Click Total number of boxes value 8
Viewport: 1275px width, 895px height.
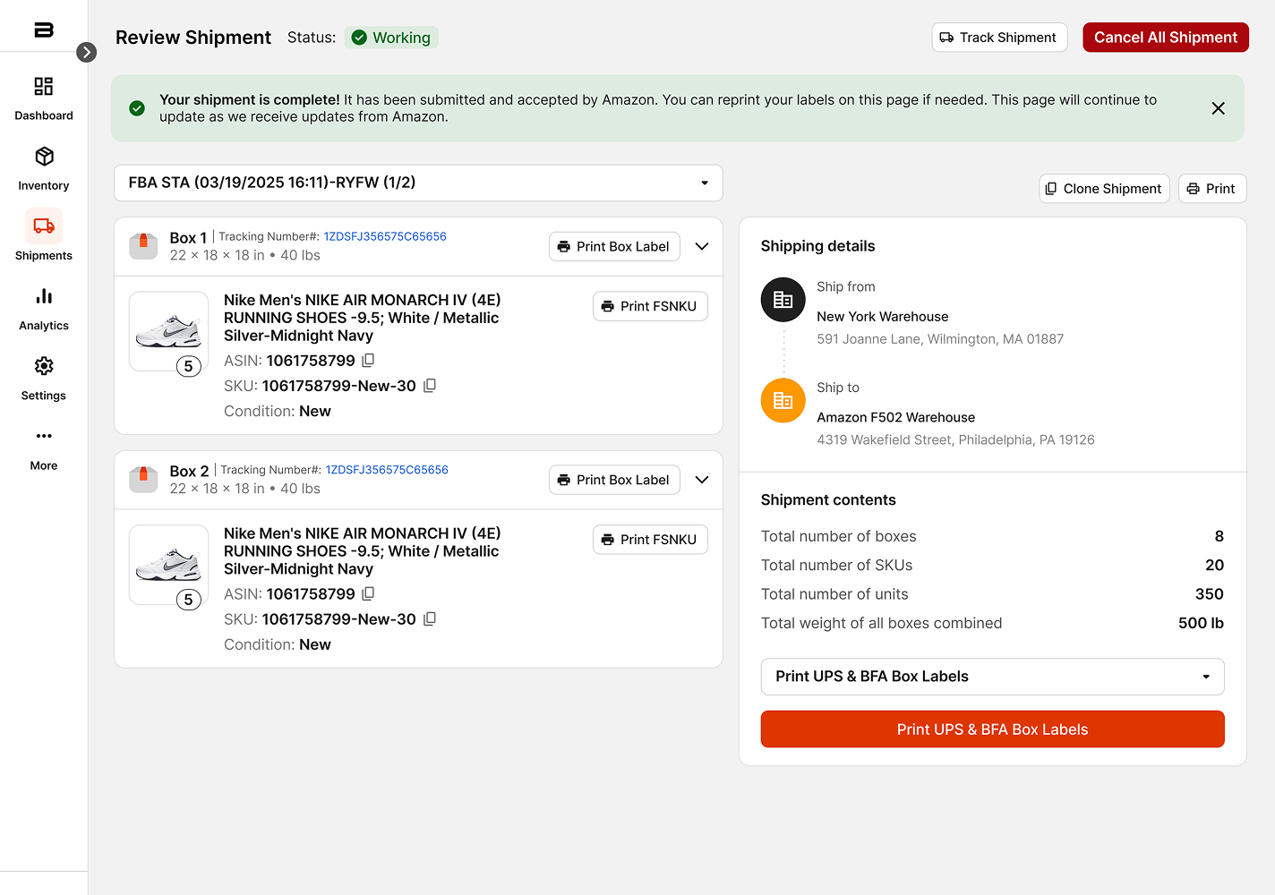point(1219,536)
